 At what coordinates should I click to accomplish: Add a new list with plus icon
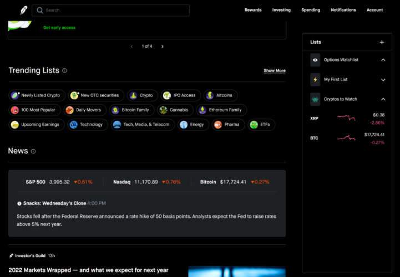[382, 42]
